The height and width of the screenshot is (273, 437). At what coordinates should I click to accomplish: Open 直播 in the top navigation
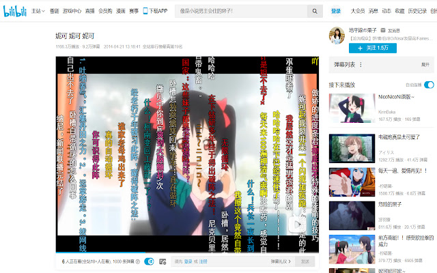click(x=89, y=11)
